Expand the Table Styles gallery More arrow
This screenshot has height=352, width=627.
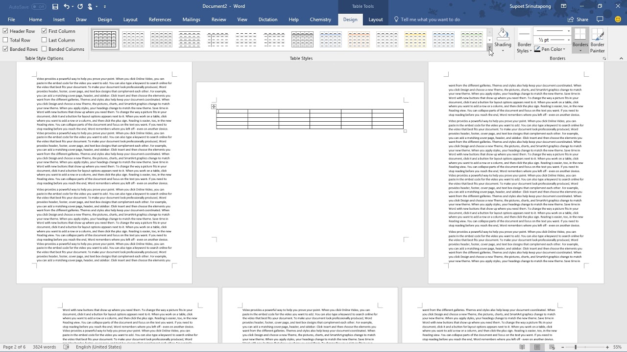pos(489,47)
